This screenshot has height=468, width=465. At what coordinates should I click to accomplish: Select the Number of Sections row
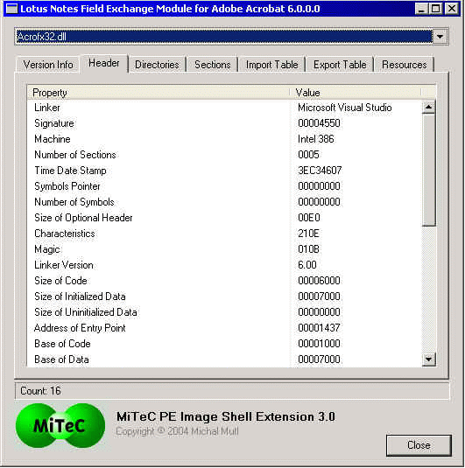pos(224,155)
